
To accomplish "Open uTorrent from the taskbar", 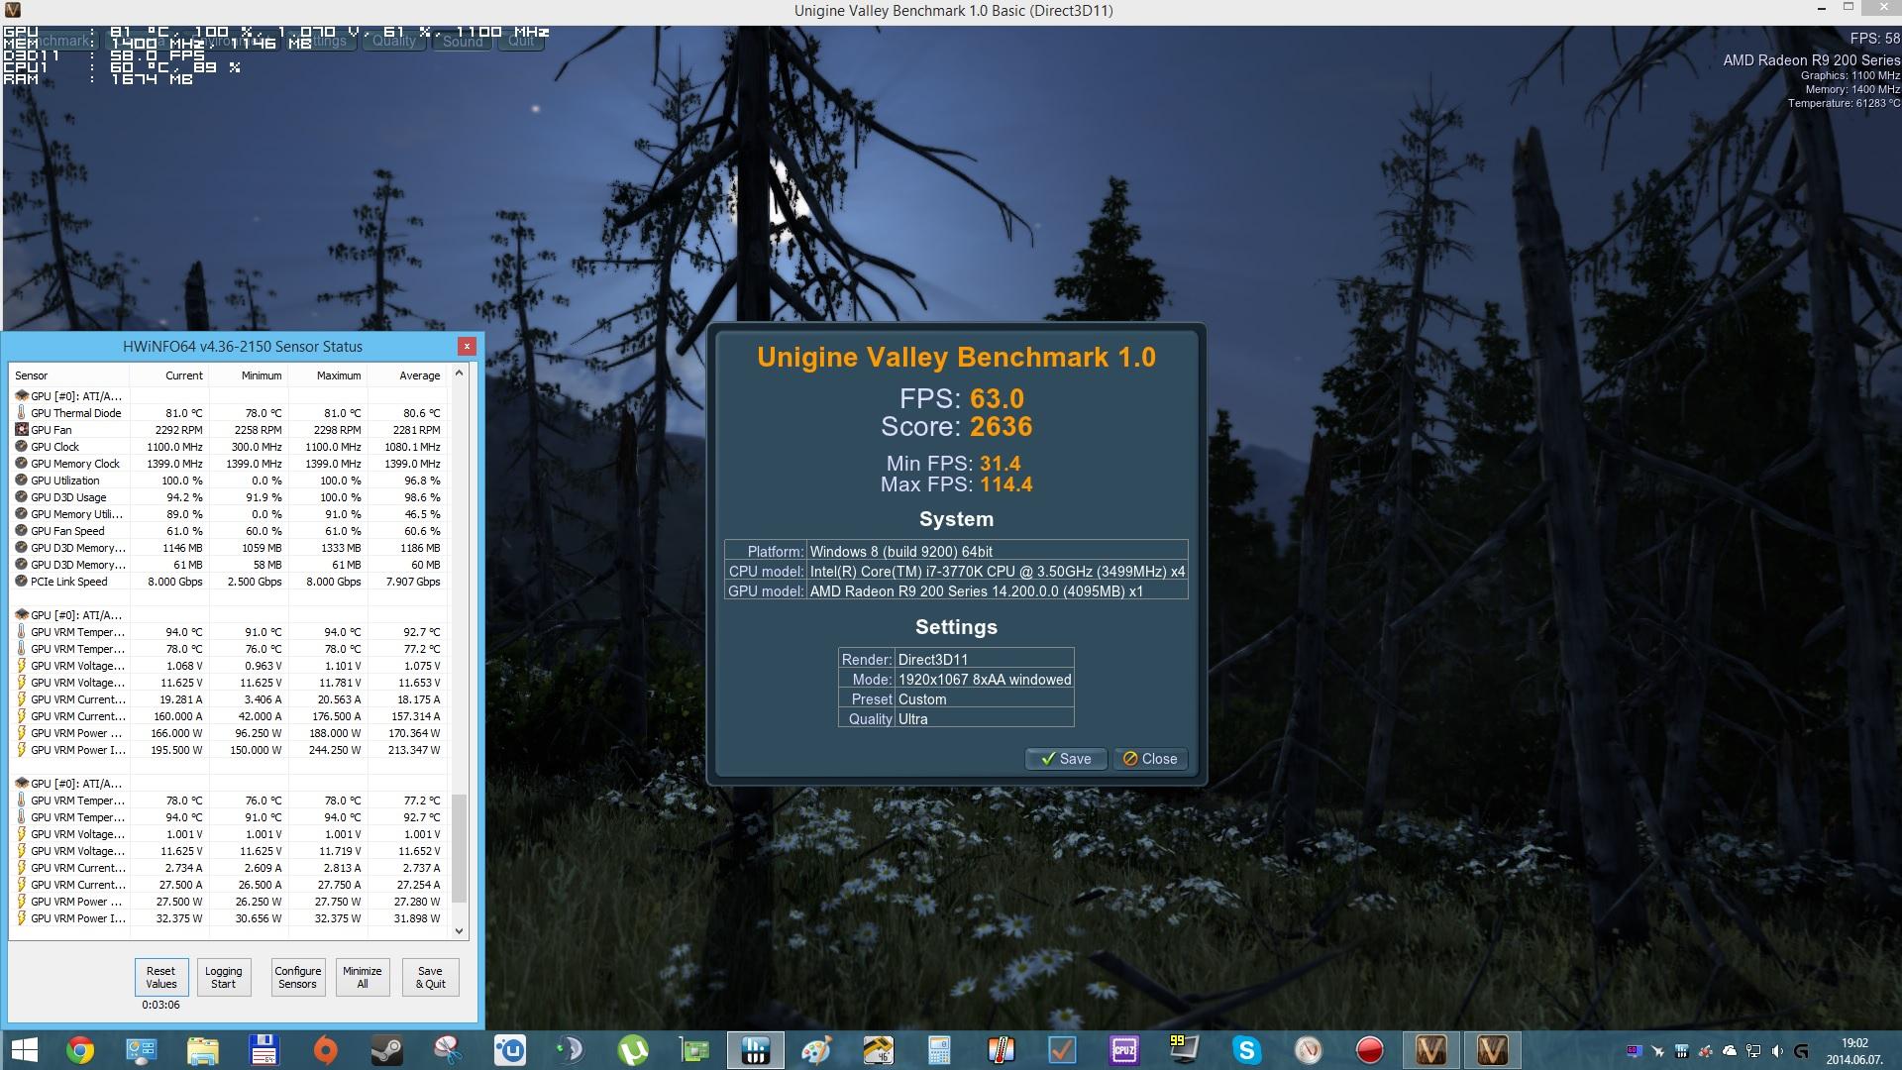I will pos(633,1050).
